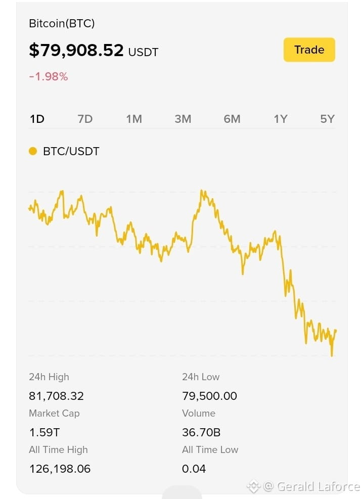Click the Market Cap value 1.59T
Image resolution: width=364 pixels, height=499 pixels.
[44, 432]
